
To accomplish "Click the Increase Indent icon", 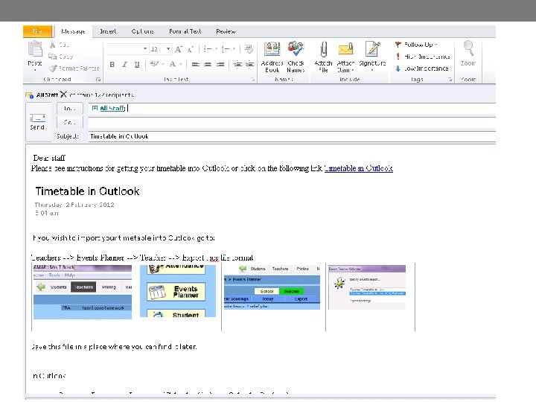I will coord(250,64).
